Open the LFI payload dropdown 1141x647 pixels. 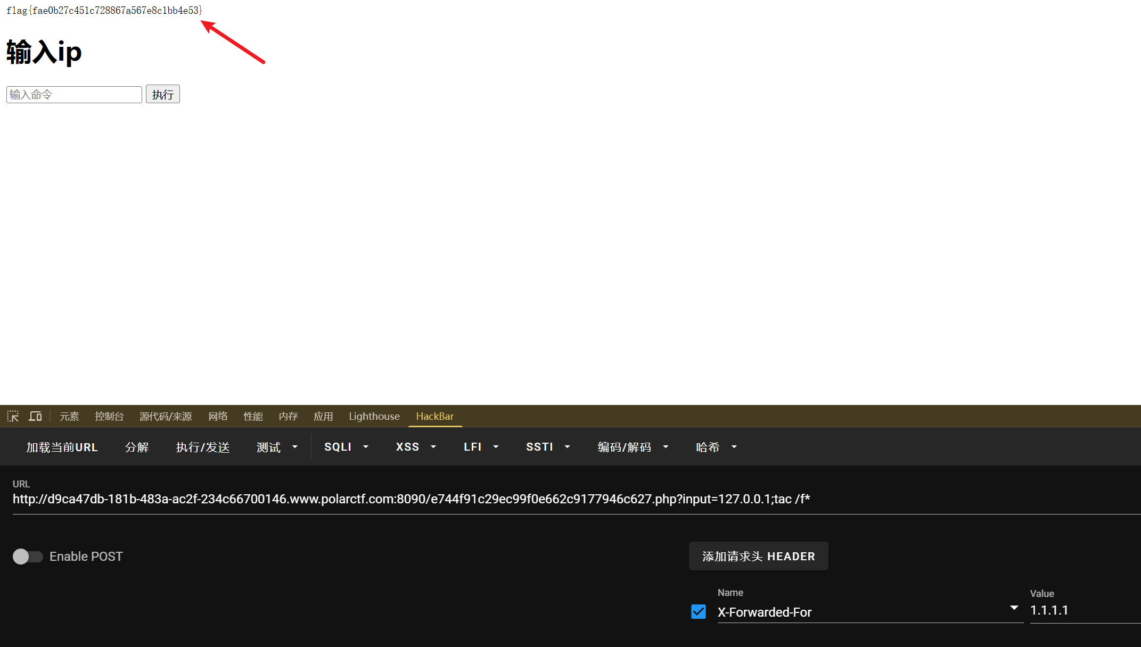click(x=480, y=447)
